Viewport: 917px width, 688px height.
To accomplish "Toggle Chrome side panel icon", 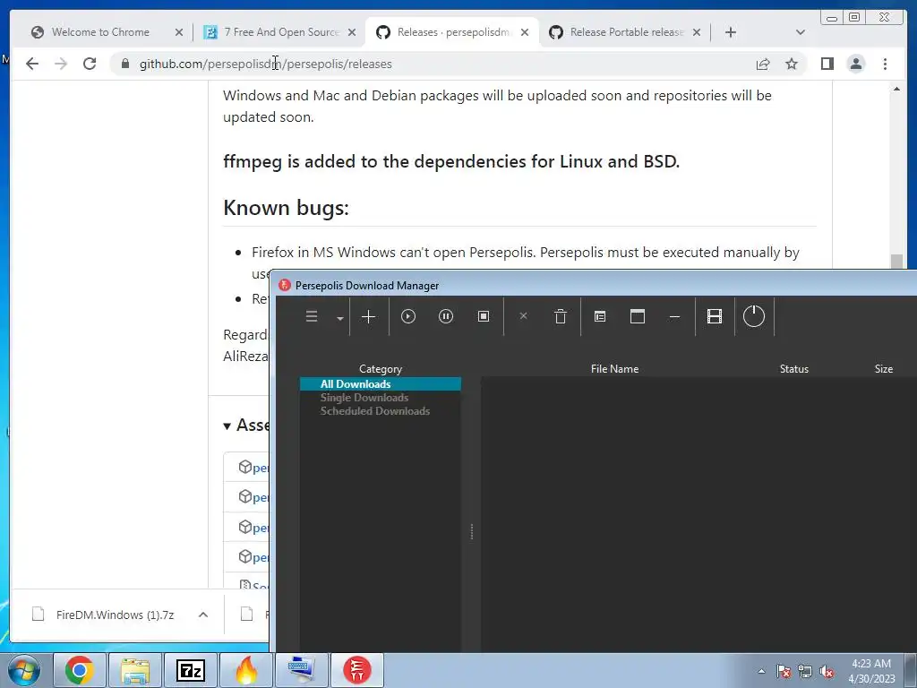I will [x=827, y=64].
